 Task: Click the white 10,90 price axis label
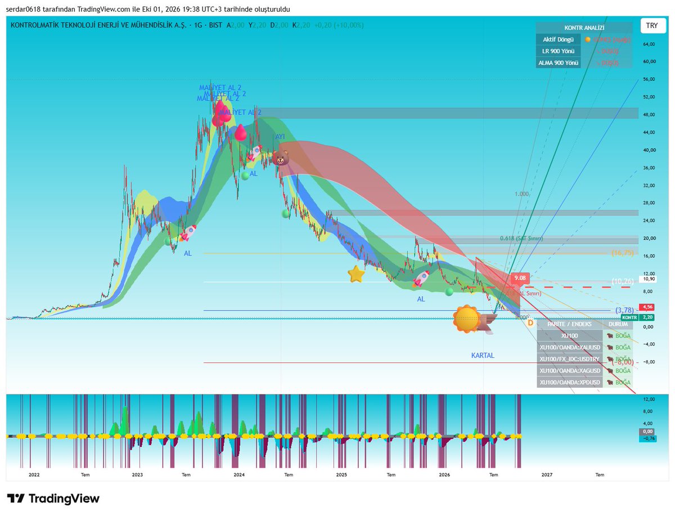click(x=648, y=279)
